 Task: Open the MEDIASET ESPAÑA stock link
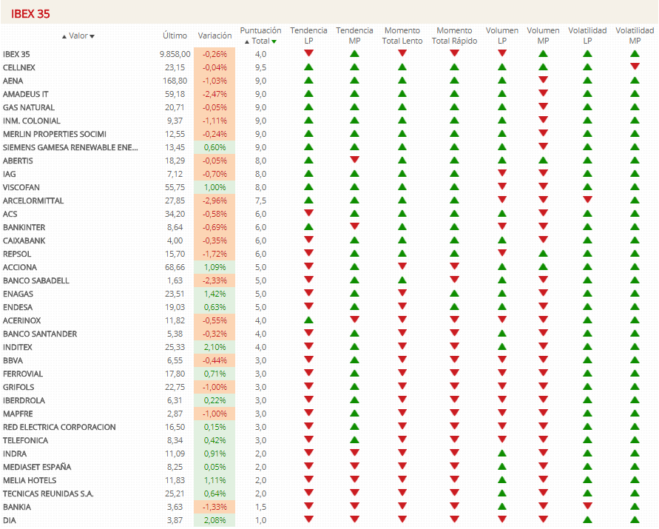click(37, 467)
